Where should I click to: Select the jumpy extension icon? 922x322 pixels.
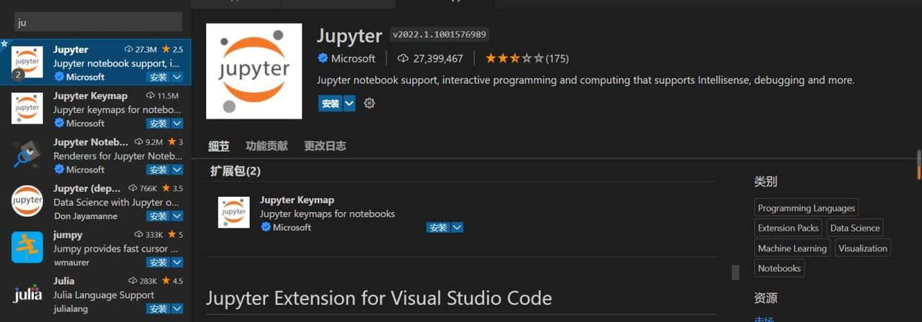[x=27, y=247]
